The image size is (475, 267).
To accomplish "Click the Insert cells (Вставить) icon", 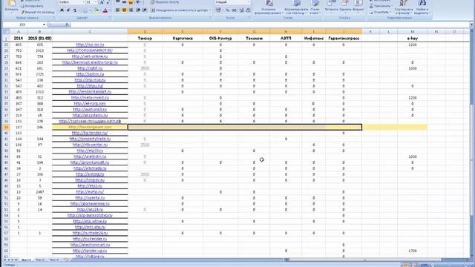I will pos(331,6).
